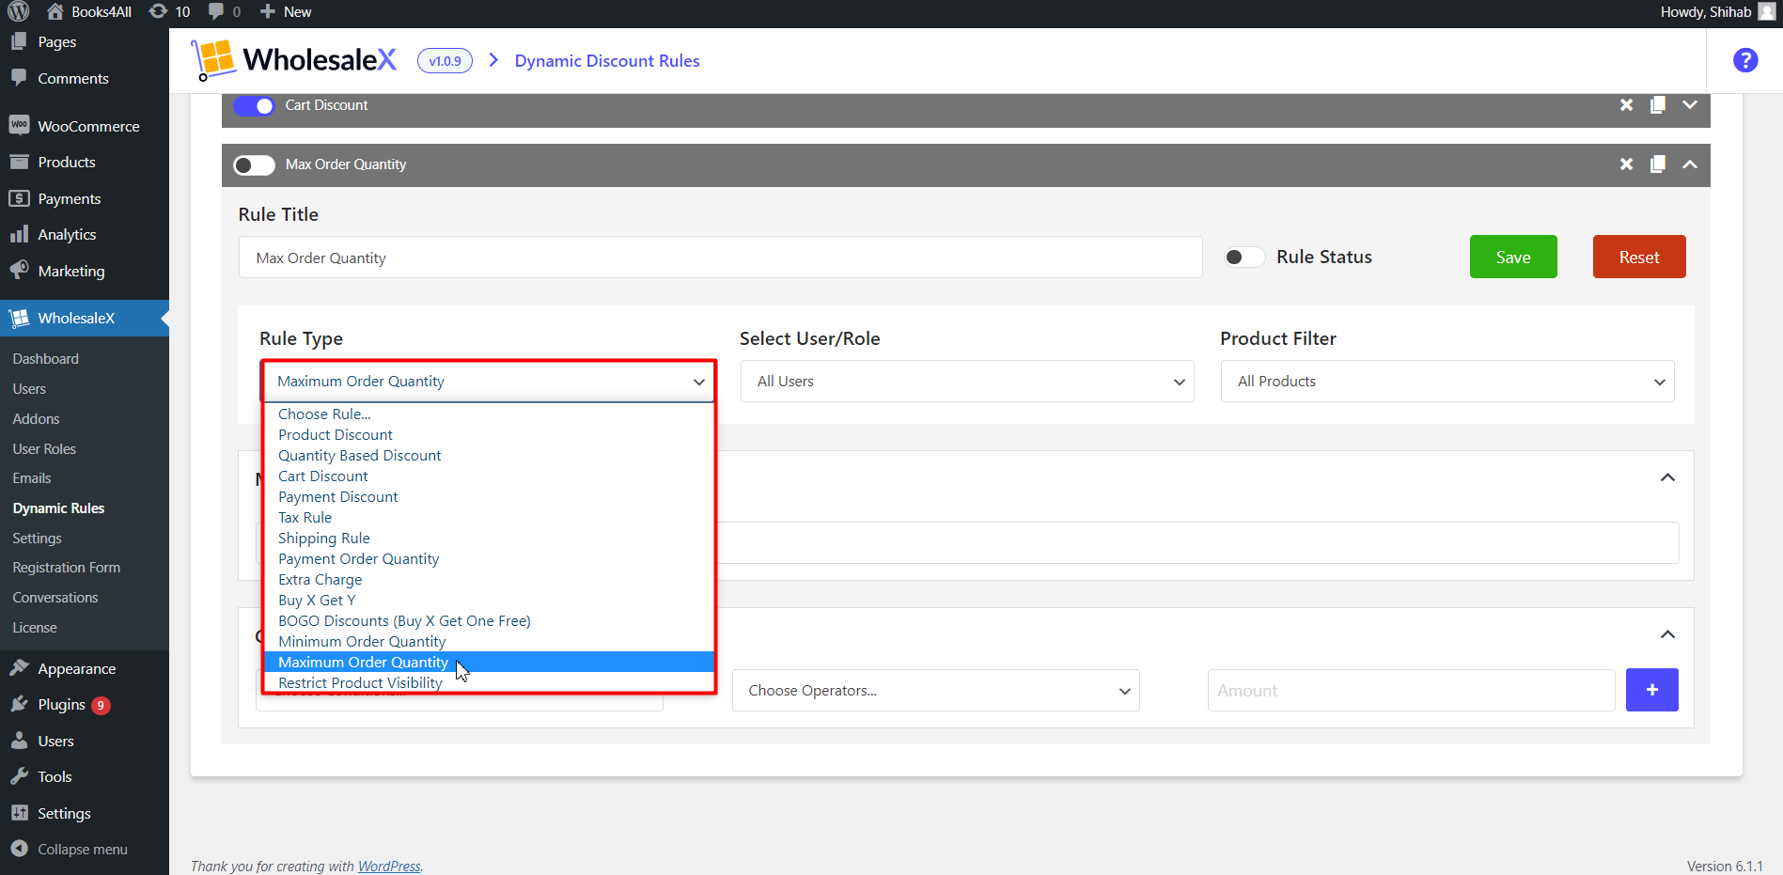Collapse the Max Order Quantity rule

click(x=1690, y=164)
